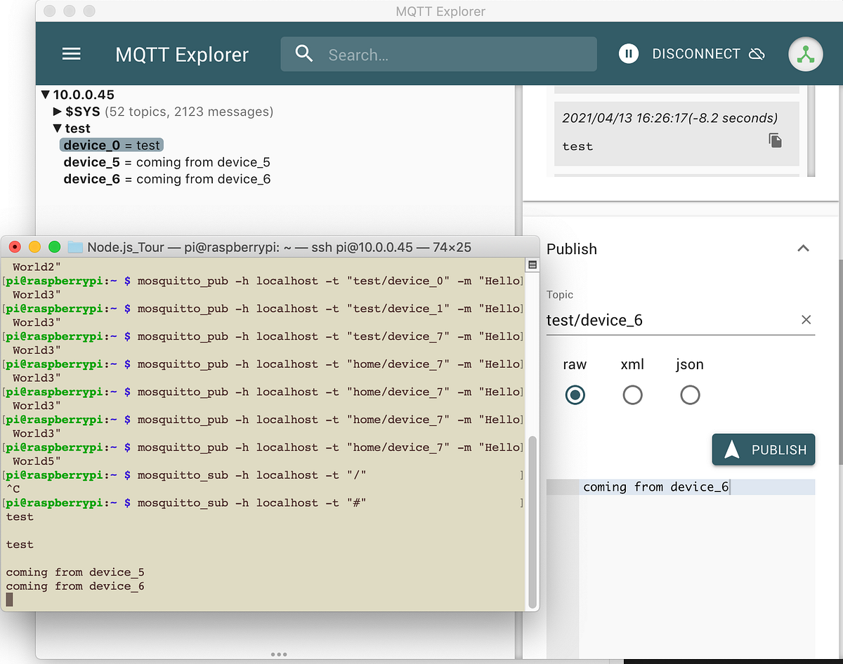Clear the topic field with the X icon
Screen dimensions: 843x664
806,319
